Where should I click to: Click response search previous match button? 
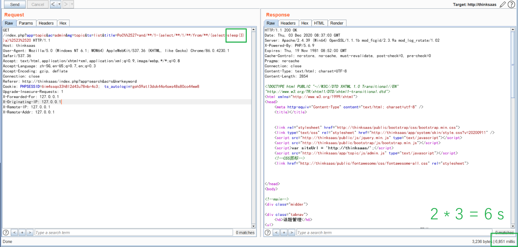click(276, 233)
